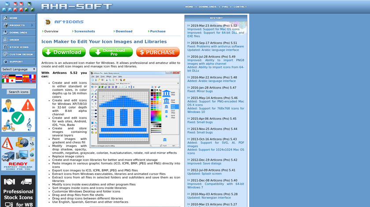Switch to the Download tab

124,31
